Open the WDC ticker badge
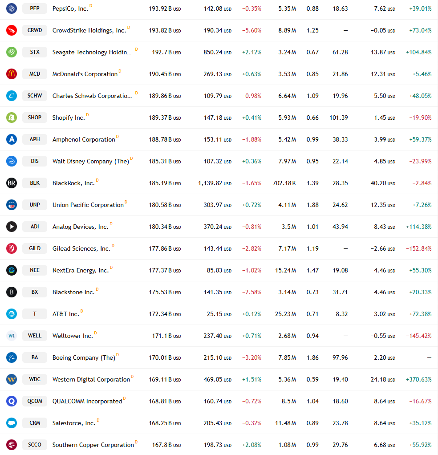Viewport: 438px width, 455px height. coord(35,379)
